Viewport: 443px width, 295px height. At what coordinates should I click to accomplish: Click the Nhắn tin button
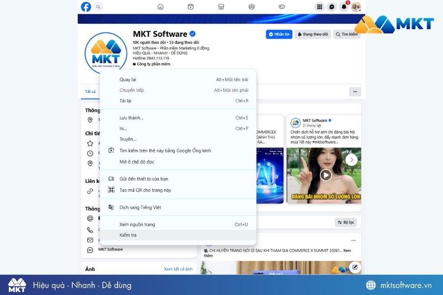[x=279, y=34]
